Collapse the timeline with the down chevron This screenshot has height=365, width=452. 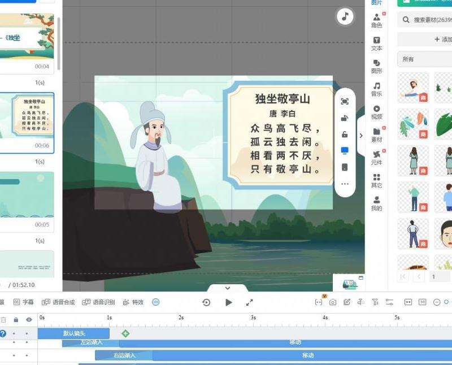click(227, 288)
